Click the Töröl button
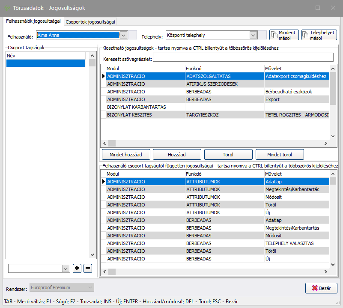This screenshot has height=308, width=343. pos(228,154)
